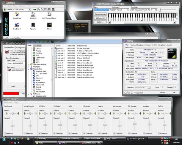Click the last AudioHQ toolbar icon

[53, 9]
